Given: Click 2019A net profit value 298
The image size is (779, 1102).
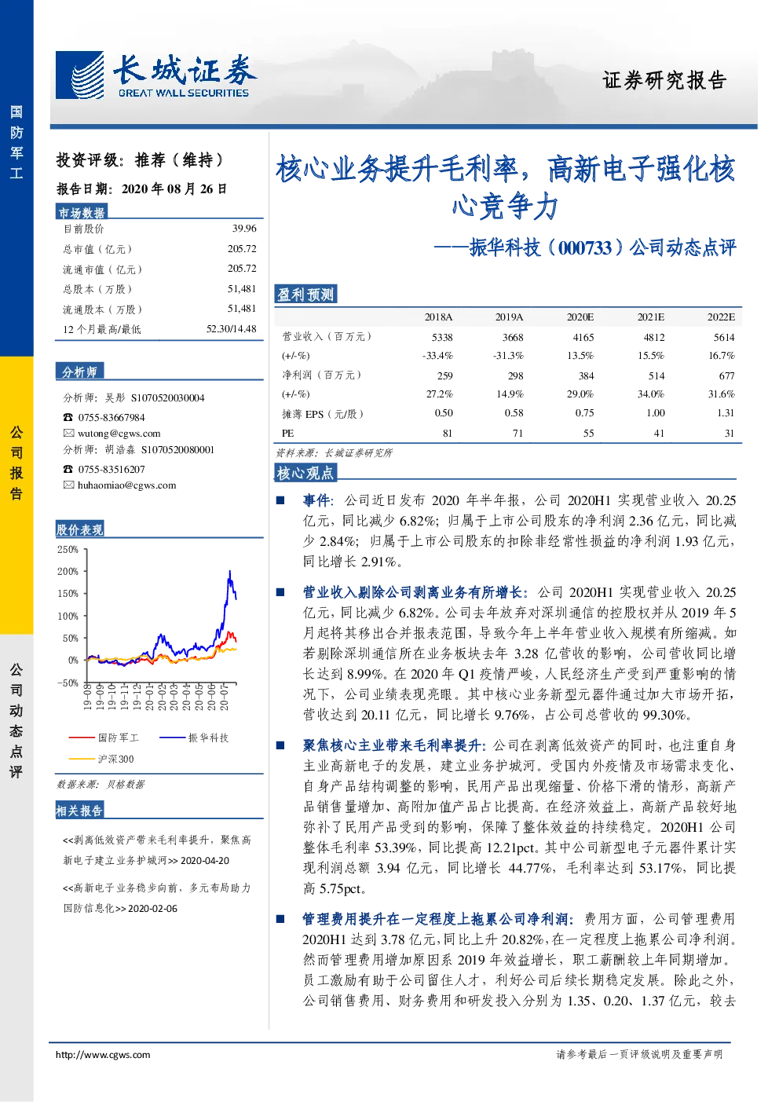Looking at the screenshot, I should pos(515,375).
